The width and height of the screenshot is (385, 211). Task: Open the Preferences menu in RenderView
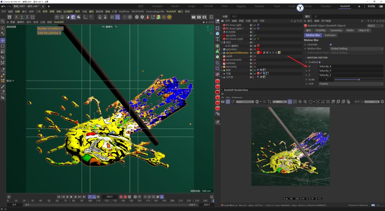click(x=237, y=97)
